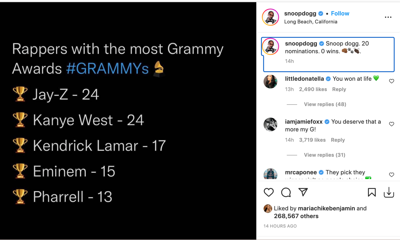The image size is (400, 240).
Task: Open the #GRAMMYs hashtag in the image
Action: (107, 69)
